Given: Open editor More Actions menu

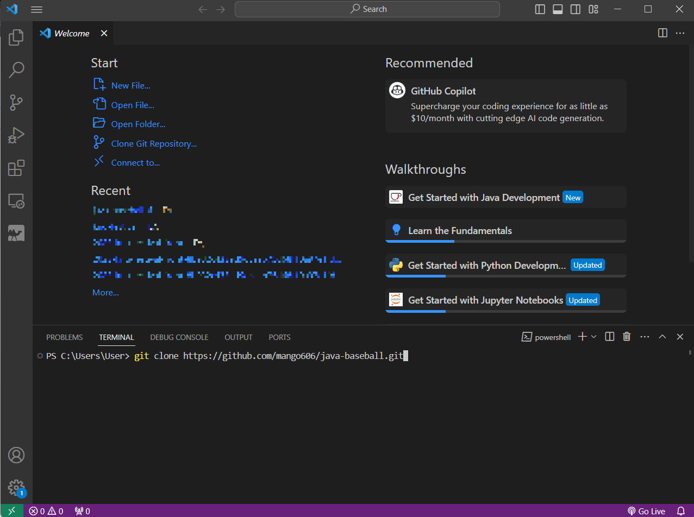Looking at the screenshot, I should 680,33.
